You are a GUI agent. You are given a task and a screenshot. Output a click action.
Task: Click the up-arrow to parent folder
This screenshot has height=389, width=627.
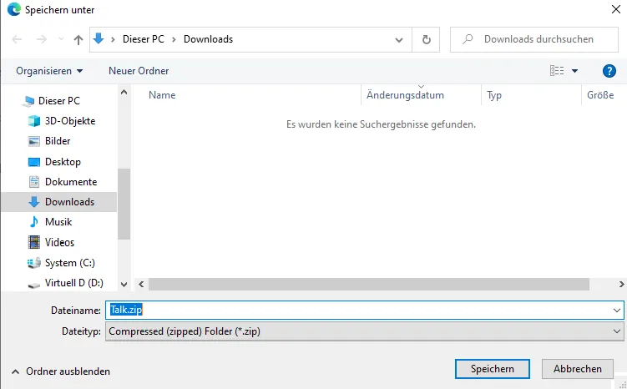(78, 39)
